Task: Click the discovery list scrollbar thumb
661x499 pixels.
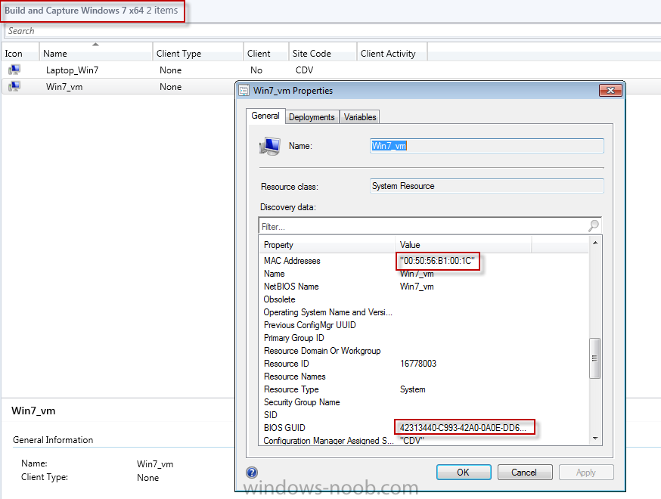Action: [x=594, y=358]
